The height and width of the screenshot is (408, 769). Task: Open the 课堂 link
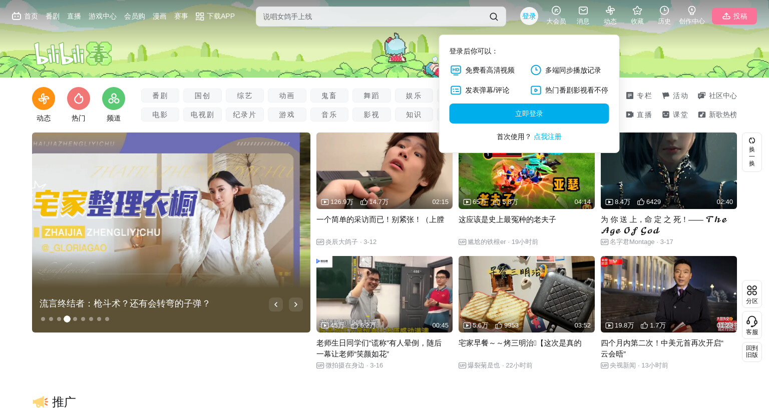point(675,114)
